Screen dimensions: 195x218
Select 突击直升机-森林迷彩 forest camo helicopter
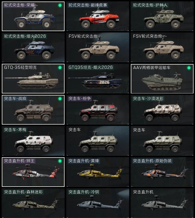pyautogui.click(x=33, y=203)
